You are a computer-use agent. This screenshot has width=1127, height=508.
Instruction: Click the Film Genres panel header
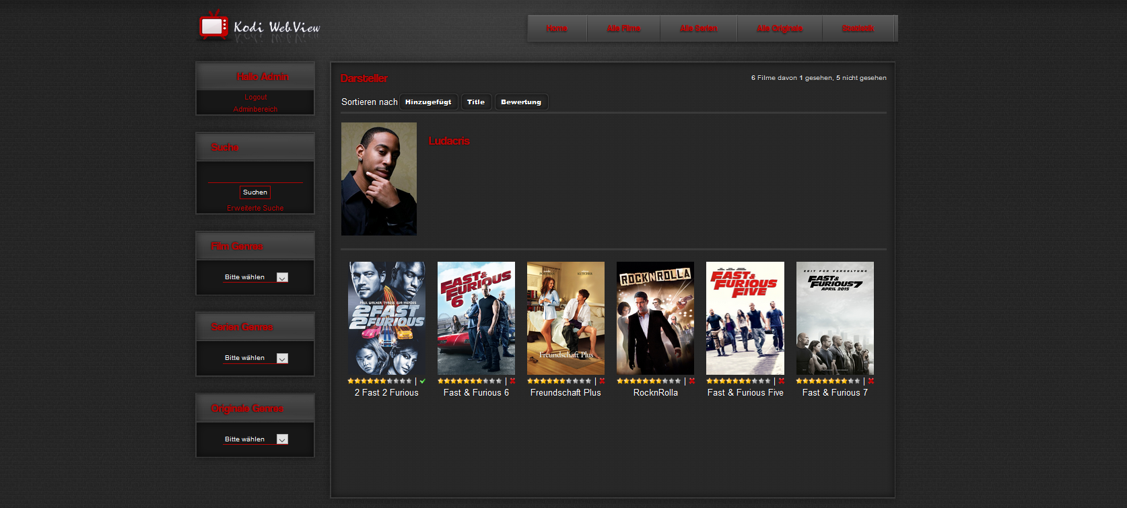pyautogui.click(x=255, y=246)
